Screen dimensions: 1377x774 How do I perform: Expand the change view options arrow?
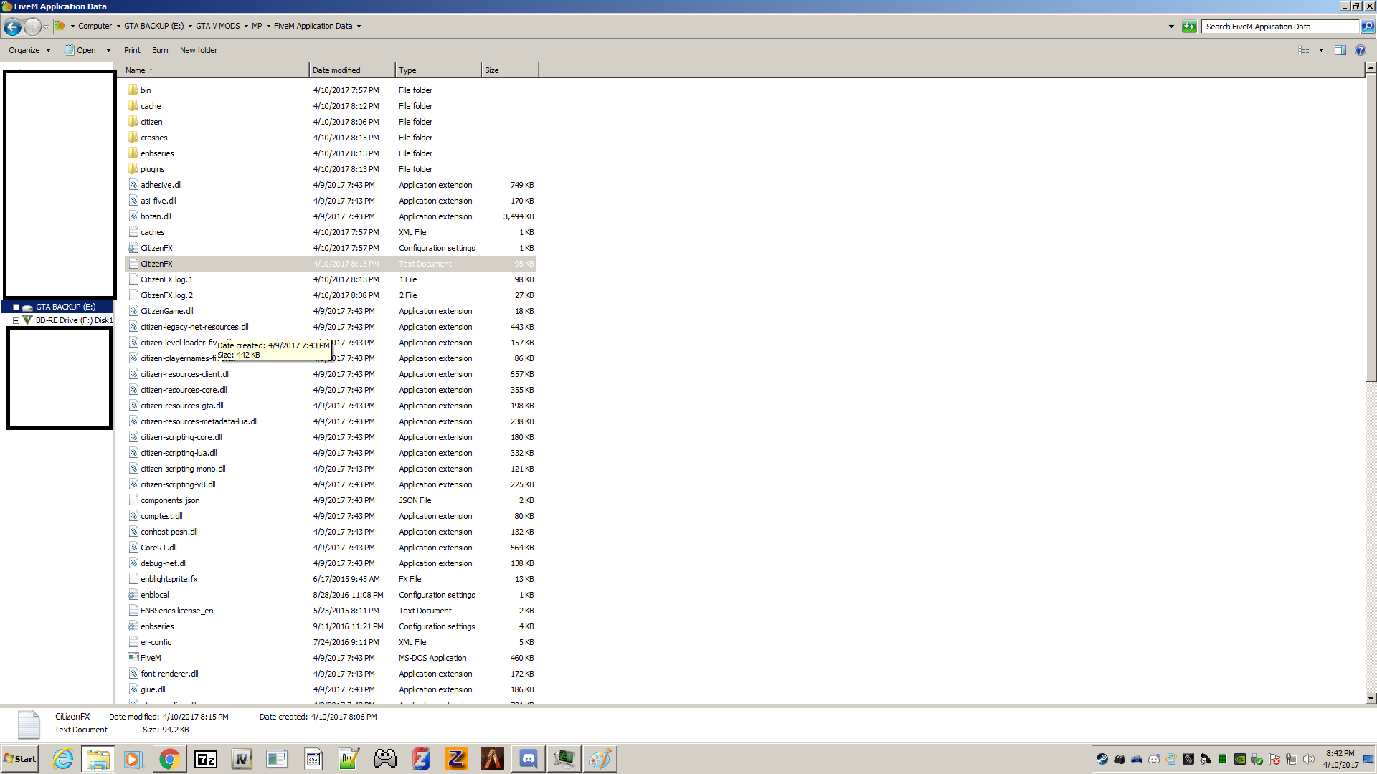point(1321,50)
